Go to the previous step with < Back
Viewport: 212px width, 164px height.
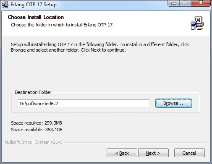click(x=122, y=153)
